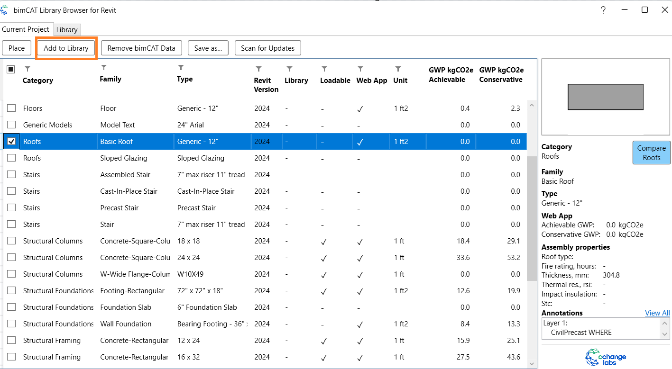The width and height of the screenshot is (672, 369).
Task: Toggle the select-all checkbox in header
Action: pyautogui.click(x=11, y=69)
